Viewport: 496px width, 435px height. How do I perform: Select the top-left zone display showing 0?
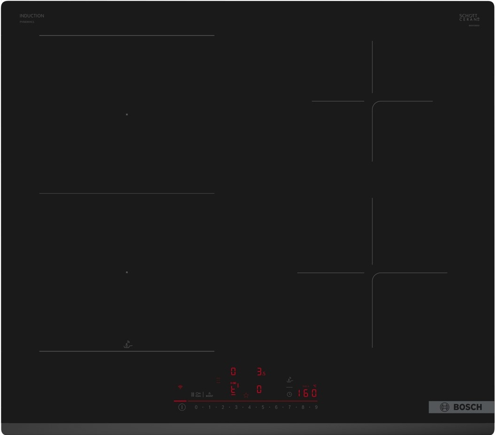(x=233, y=371)
